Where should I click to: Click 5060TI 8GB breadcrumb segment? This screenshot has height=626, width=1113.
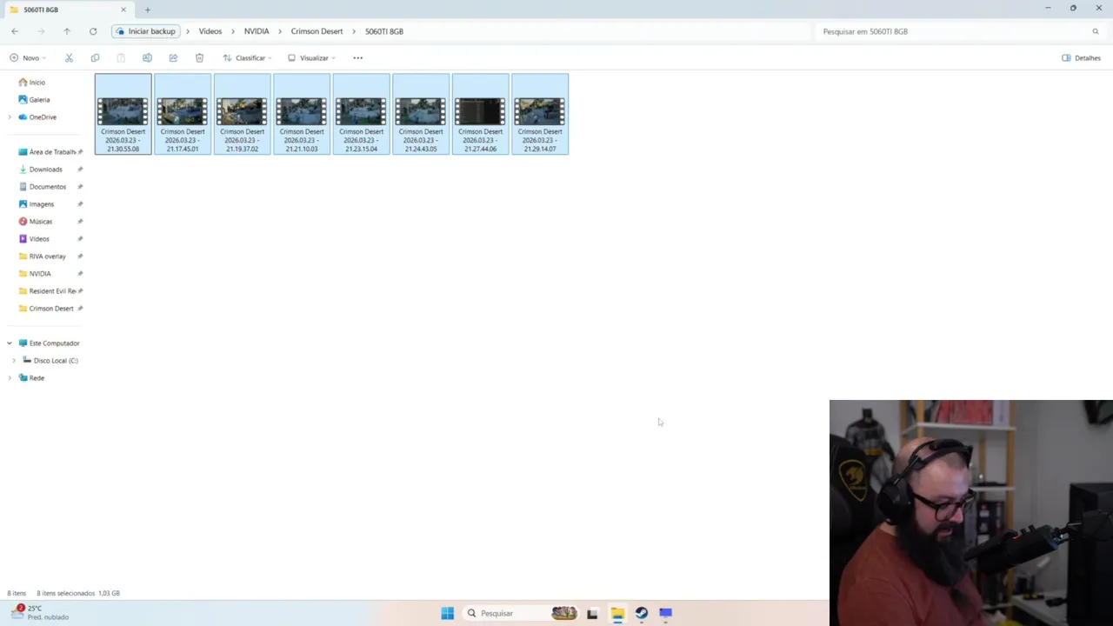384,31
